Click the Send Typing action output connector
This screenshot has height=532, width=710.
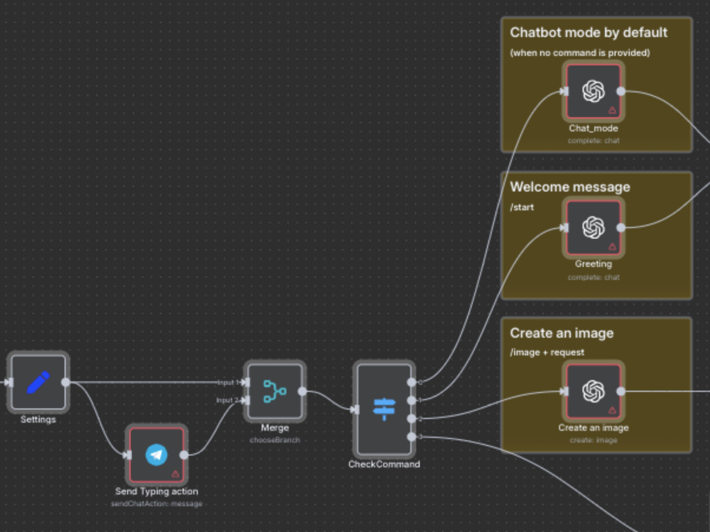(184, 455)
